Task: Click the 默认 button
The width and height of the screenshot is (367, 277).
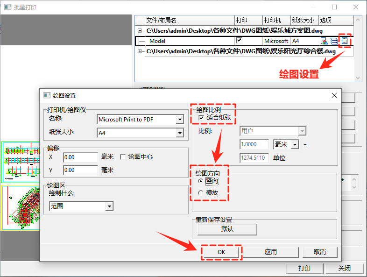Action: [x=227, y=229]
